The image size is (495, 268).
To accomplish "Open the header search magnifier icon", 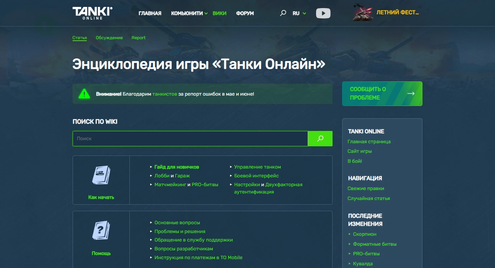I will 283,13.
